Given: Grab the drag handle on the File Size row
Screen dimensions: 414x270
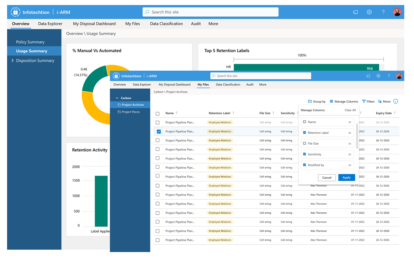Looking at the screenshot, I should coord(350,144).
